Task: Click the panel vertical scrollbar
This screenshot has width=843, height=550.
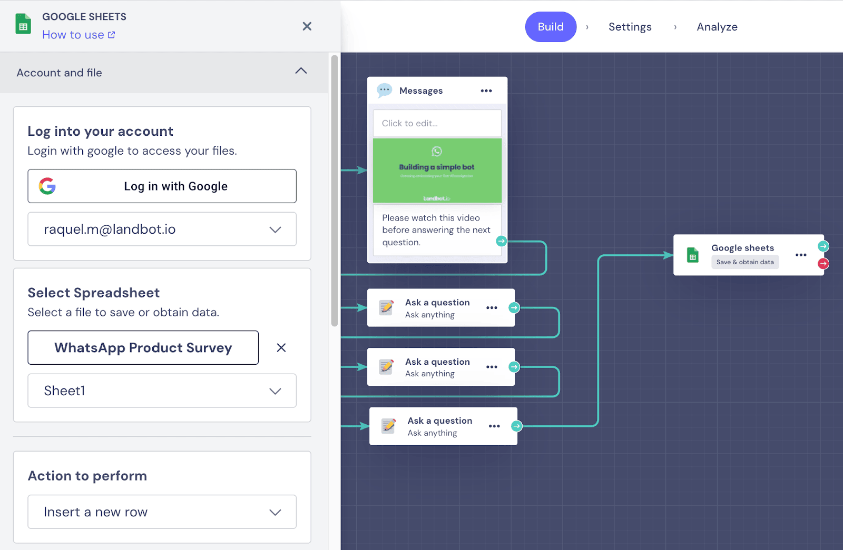Action: coord(335,191)
